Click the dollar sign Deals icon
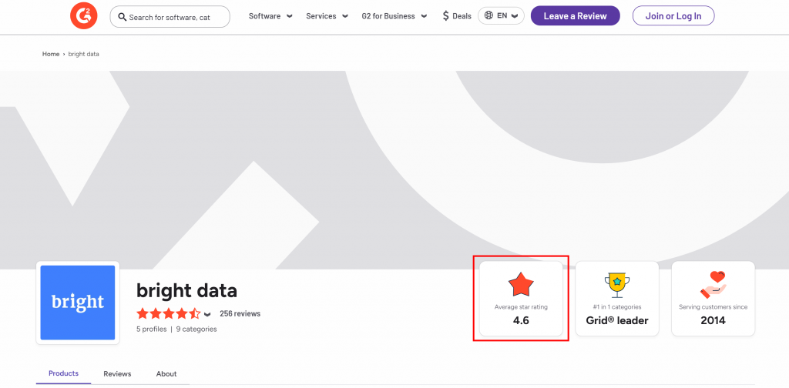 point(445,16)
